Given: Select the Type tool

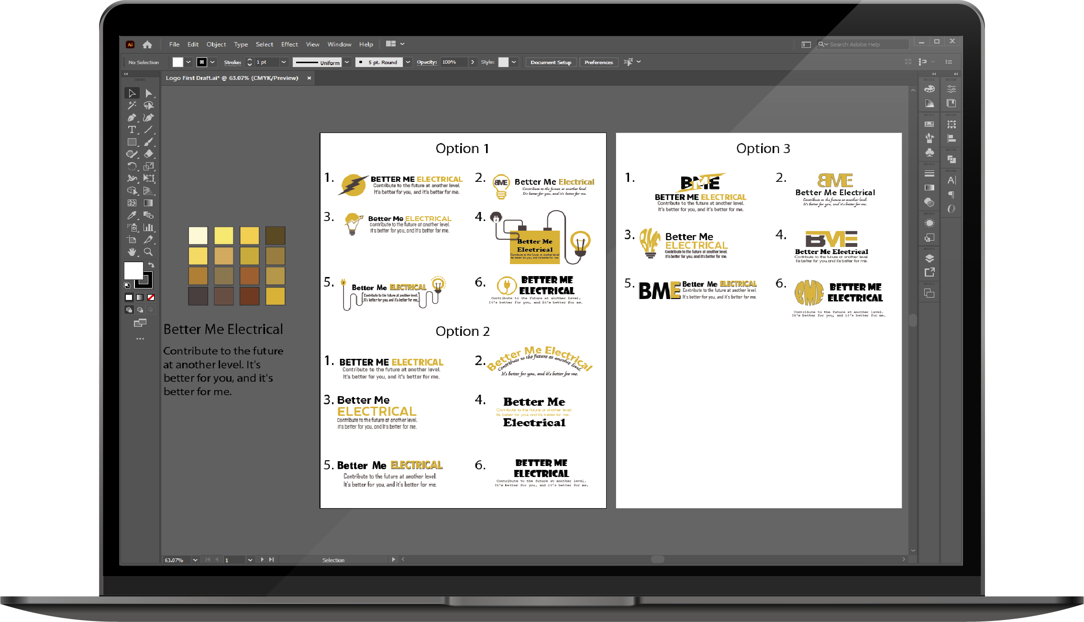Looking at the screenshot, I should tap(132, 130).
